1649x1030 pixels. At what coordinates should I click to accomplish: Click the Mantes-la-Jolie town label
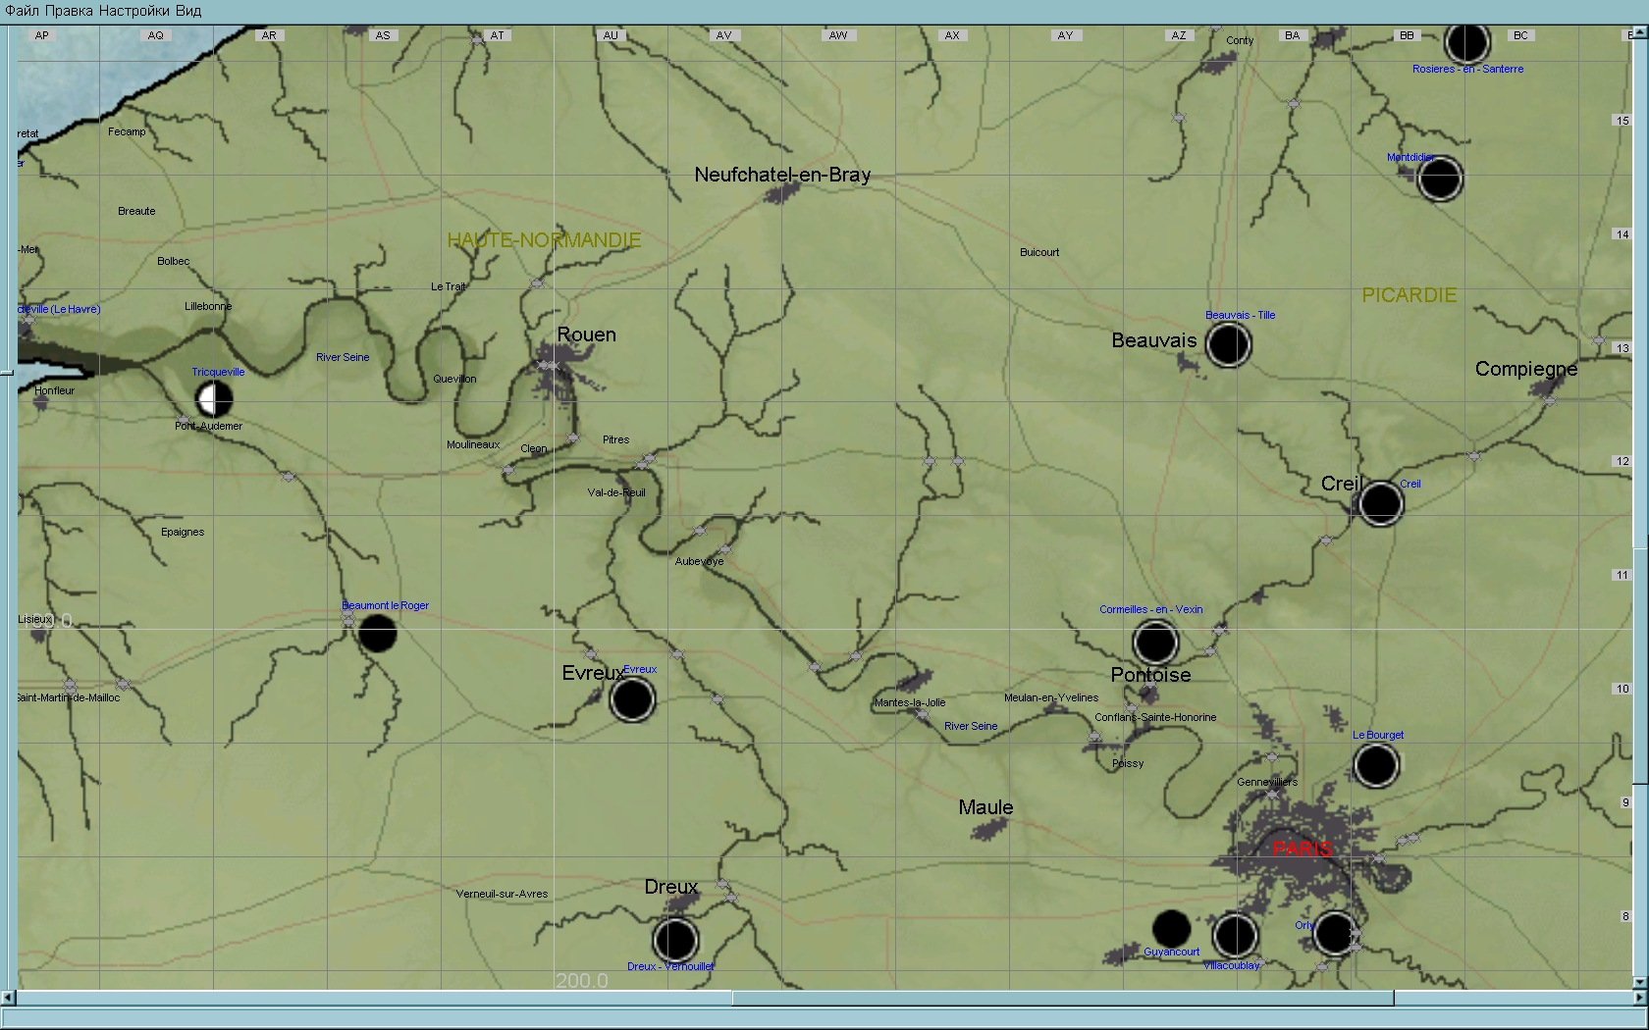click(910, 702)
